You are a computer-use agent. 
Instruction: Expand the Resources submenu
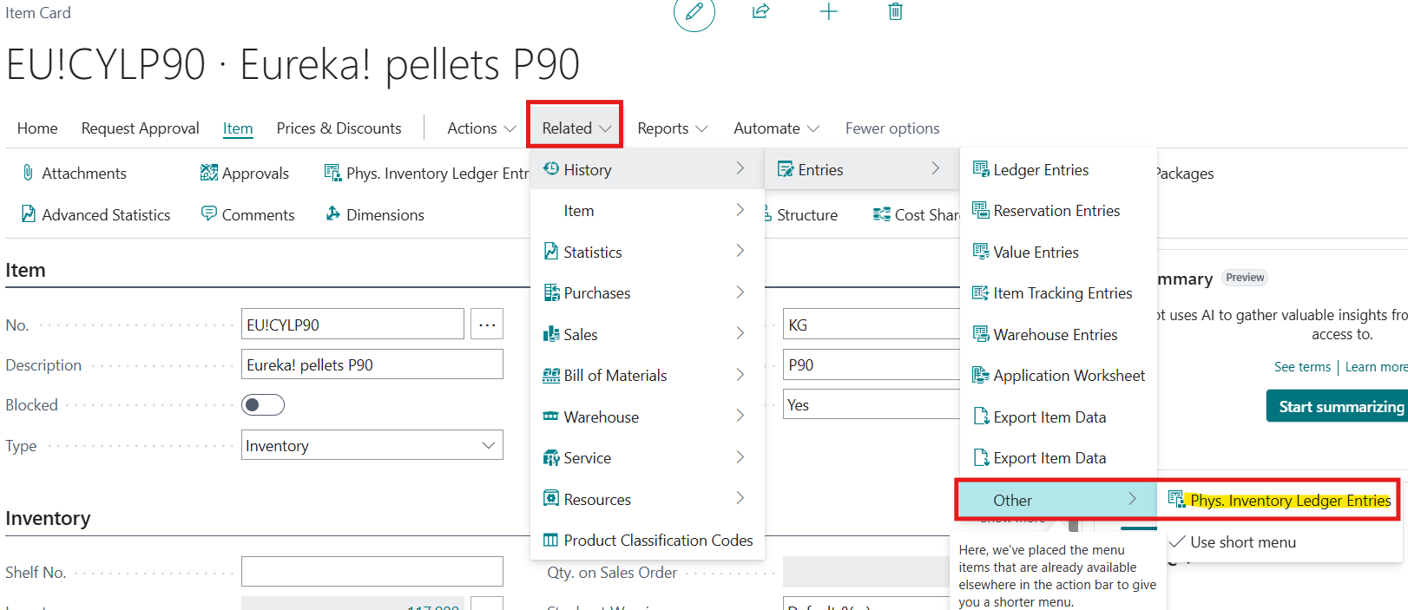click(x=647, y=499)
